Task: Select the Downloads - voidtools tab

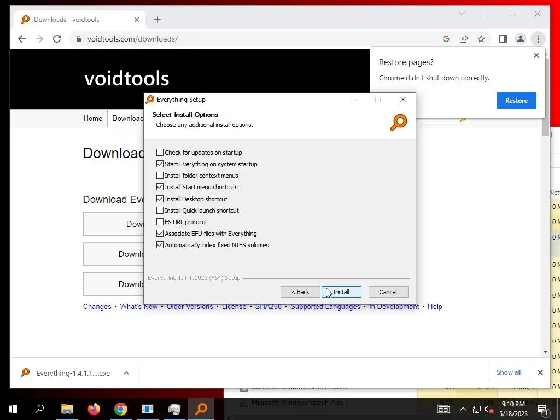Action: (80, 20)
